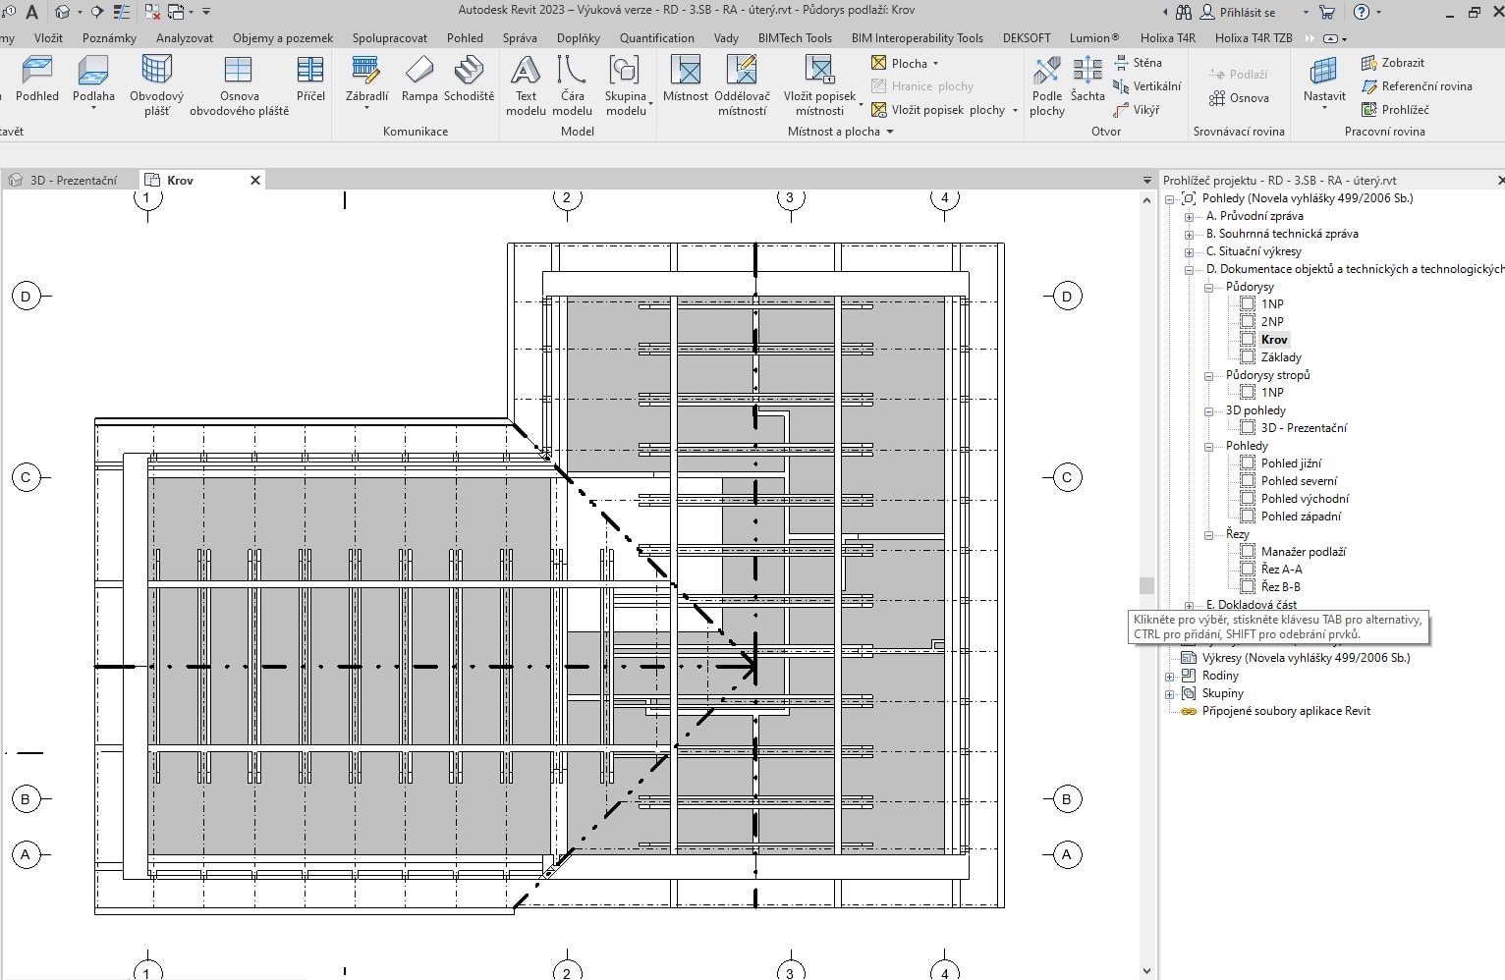Open the Plocha dropdown menu
This screenshot has height=980, width=1505.
935,63
